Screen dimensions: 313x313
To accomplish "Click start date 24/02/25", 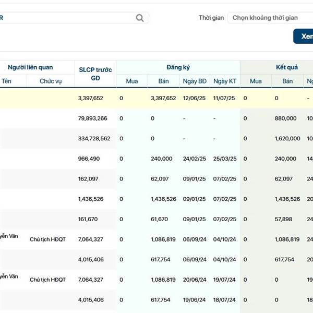I will point(194,159).
